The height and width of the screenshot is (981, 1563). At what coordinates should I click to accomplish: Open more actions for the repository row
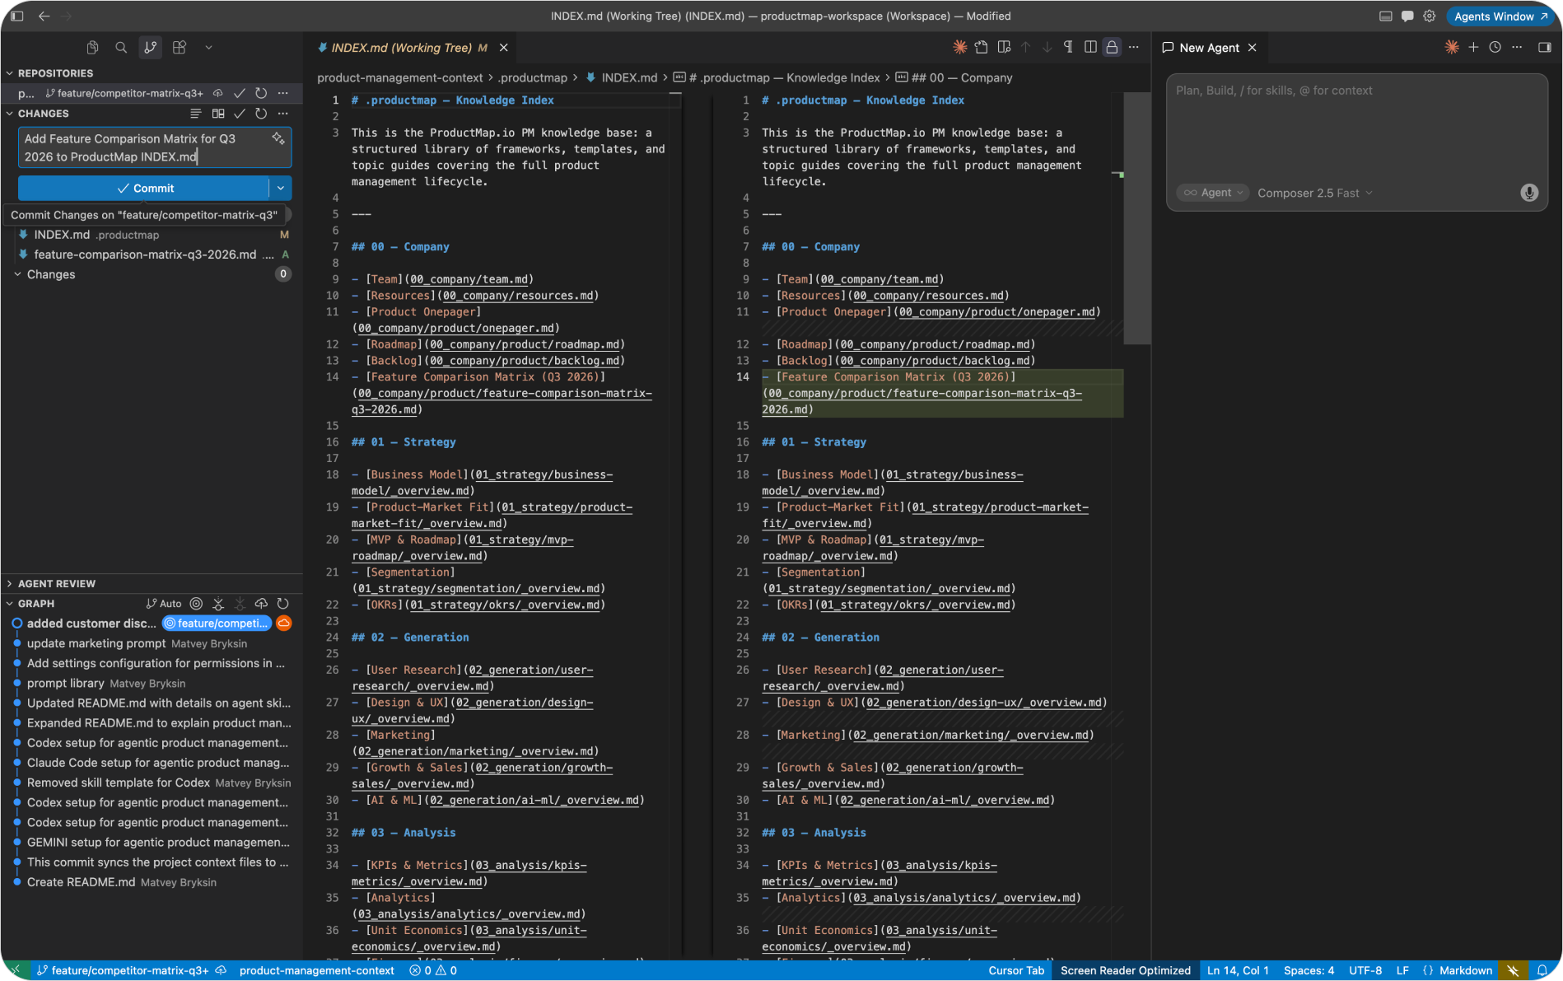coord(282,93)
